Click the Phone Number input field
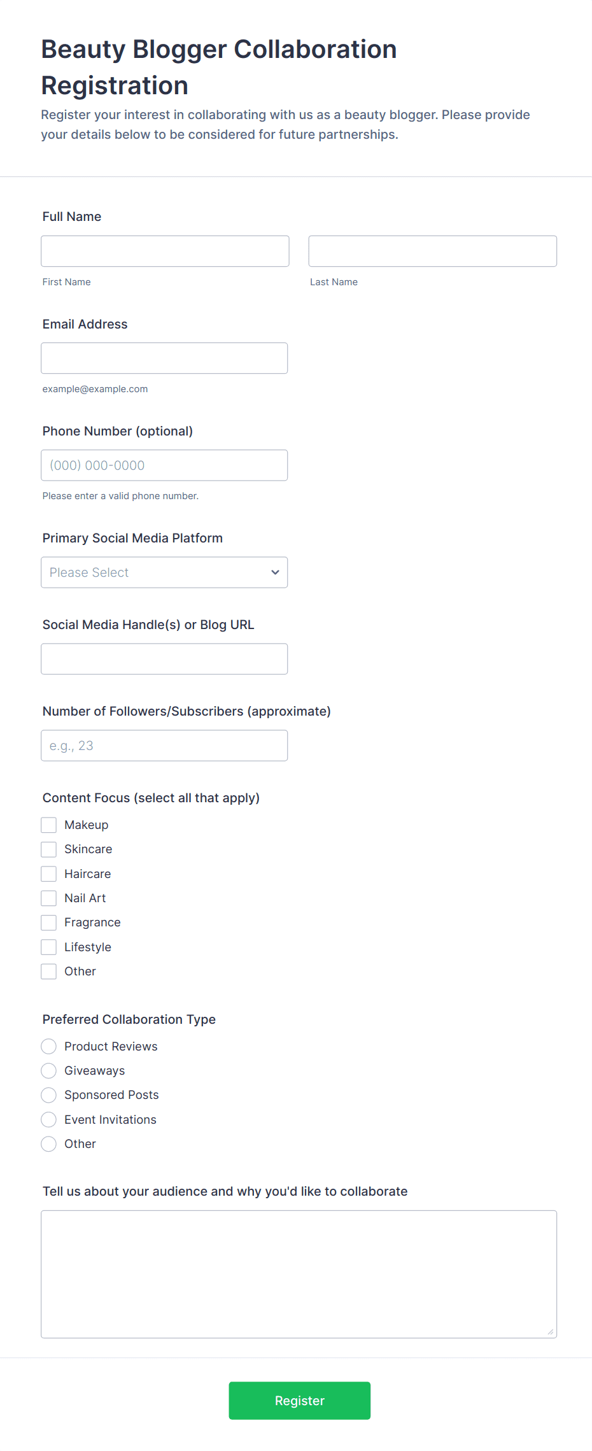 pos(164,465)
